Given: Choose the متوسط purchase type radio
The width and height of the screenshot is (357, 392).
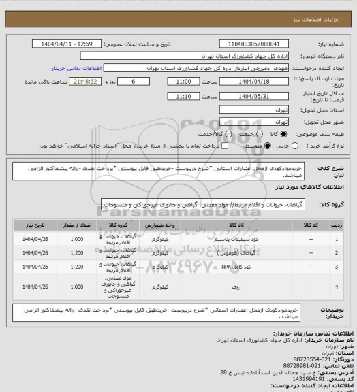Looking at the screenshot, I should (x=267, y=146).
